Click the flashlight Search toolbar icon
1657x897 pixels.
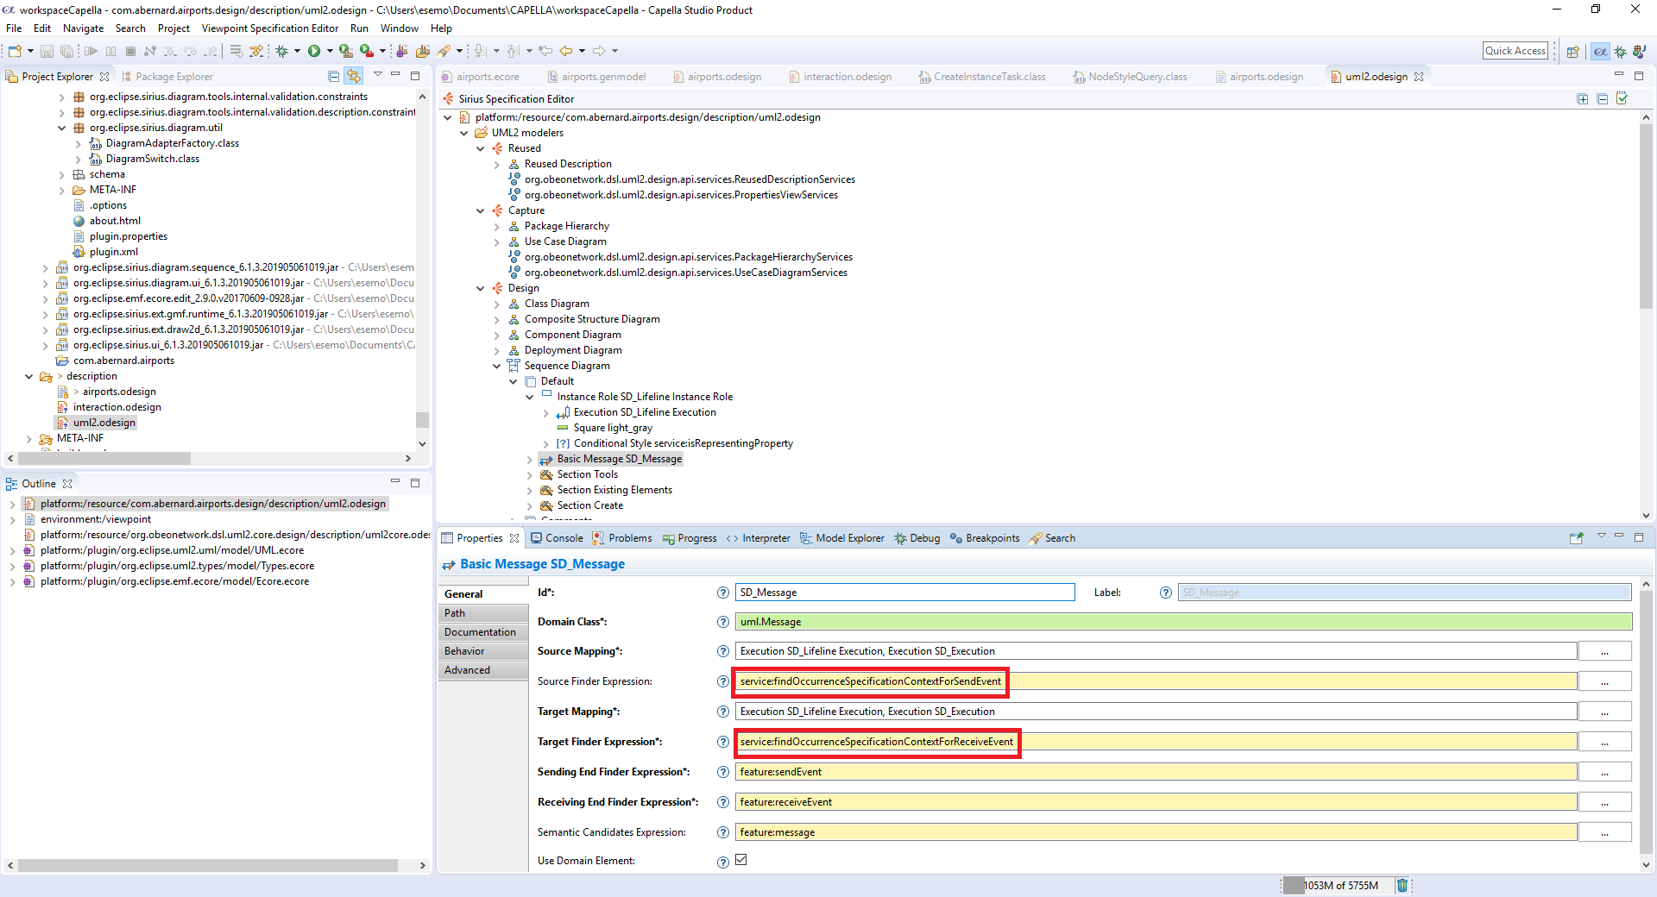coord(444,51)
